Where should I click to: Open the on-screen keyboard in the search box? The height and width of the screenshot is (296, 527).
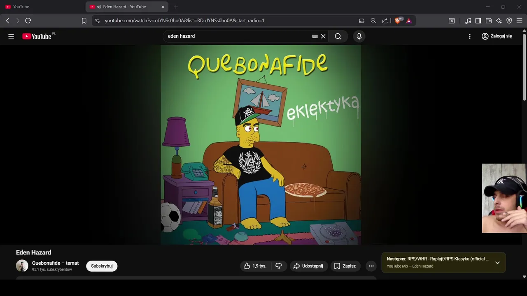pos(315,36)
